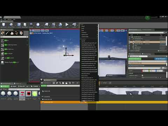Open the File menu
Viewport: 168px width, 126px height.
pos(1,20)
